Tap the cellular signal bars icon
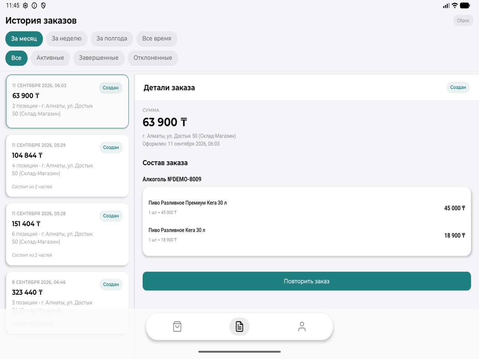Screen dimensions: 479x359 pyautogui.click(x=446, y=6)
